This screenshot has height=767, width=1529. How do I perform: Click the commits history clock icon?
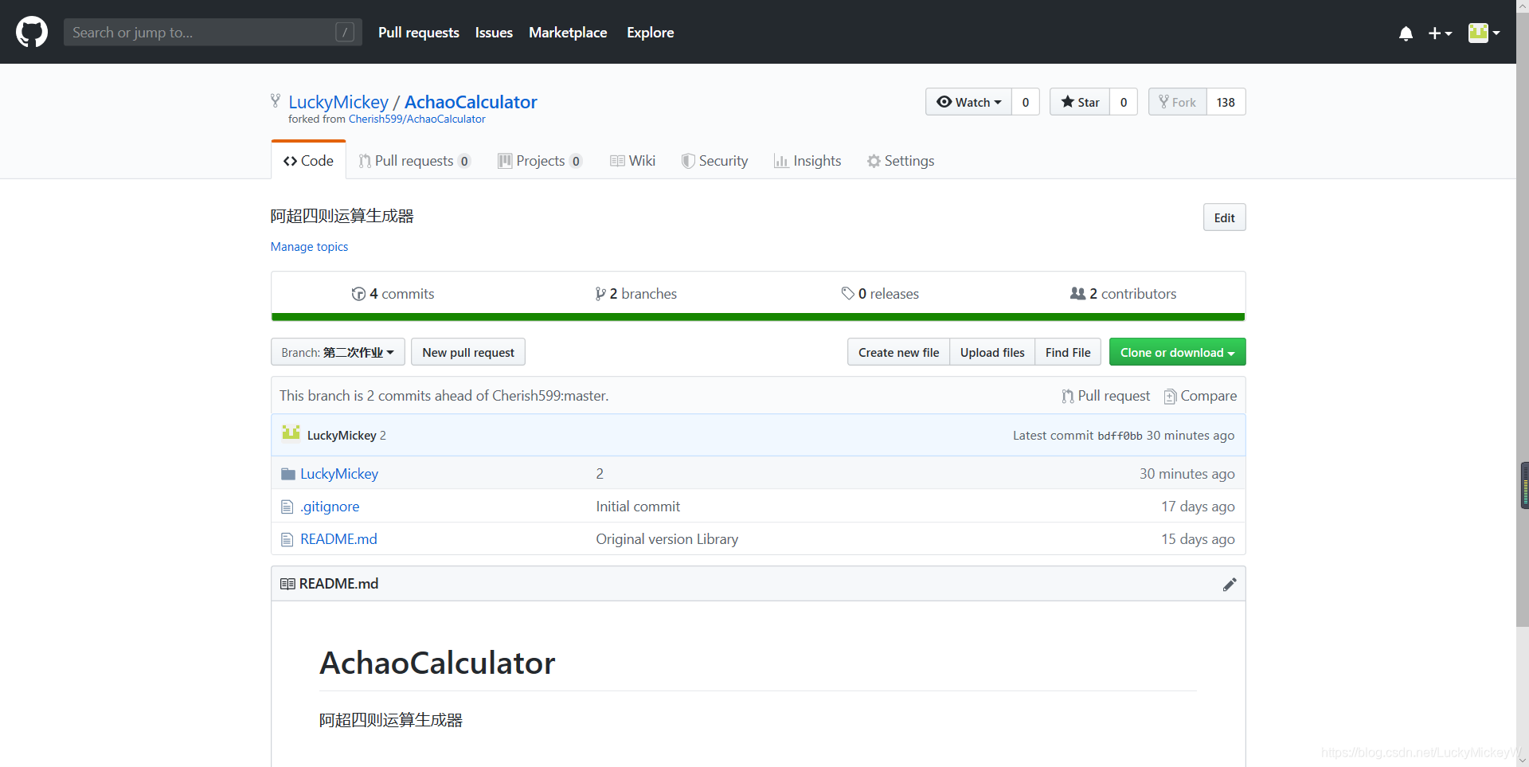pos(358,294)
